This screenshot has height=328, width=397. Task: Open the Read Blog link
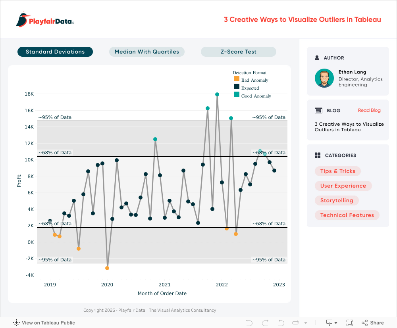tap(369, 111)
